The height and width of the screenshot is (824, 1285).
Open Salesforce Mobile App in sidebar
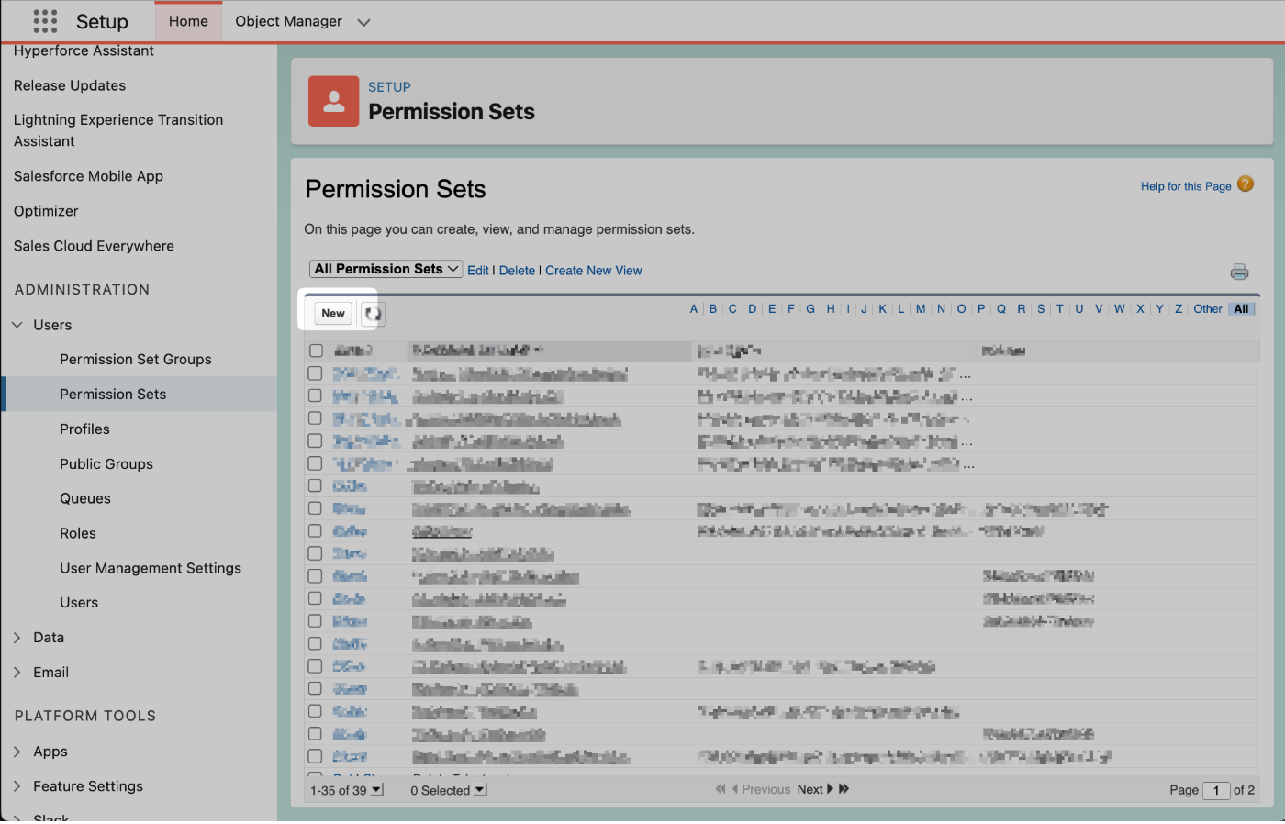click(x=88, y=176)
